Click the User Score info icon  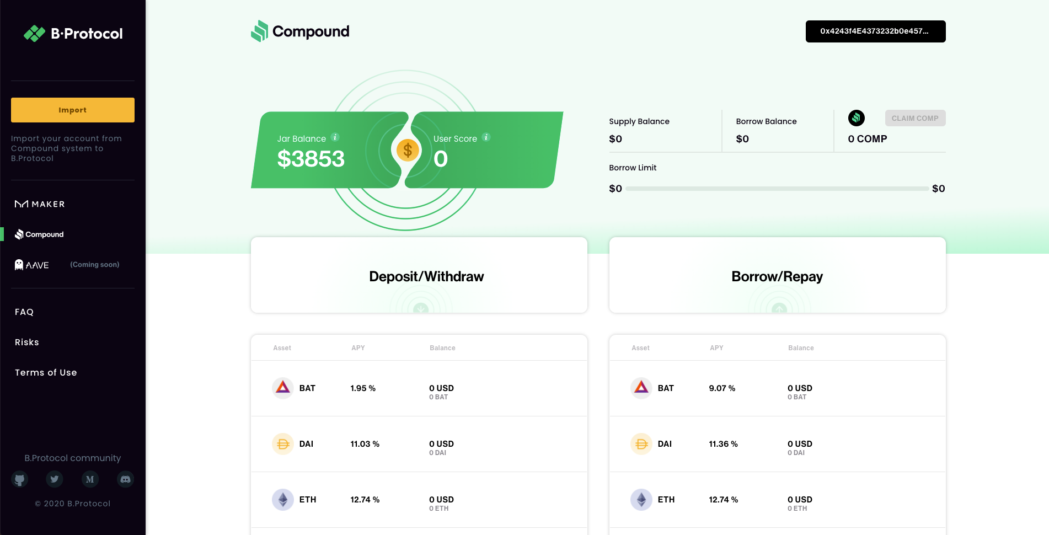(486, 137)
